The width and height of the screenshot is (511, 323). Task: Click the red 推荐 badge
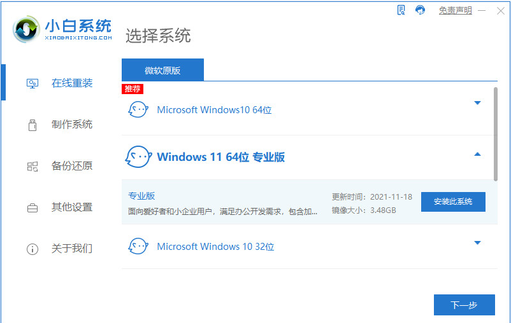[133, 89]
